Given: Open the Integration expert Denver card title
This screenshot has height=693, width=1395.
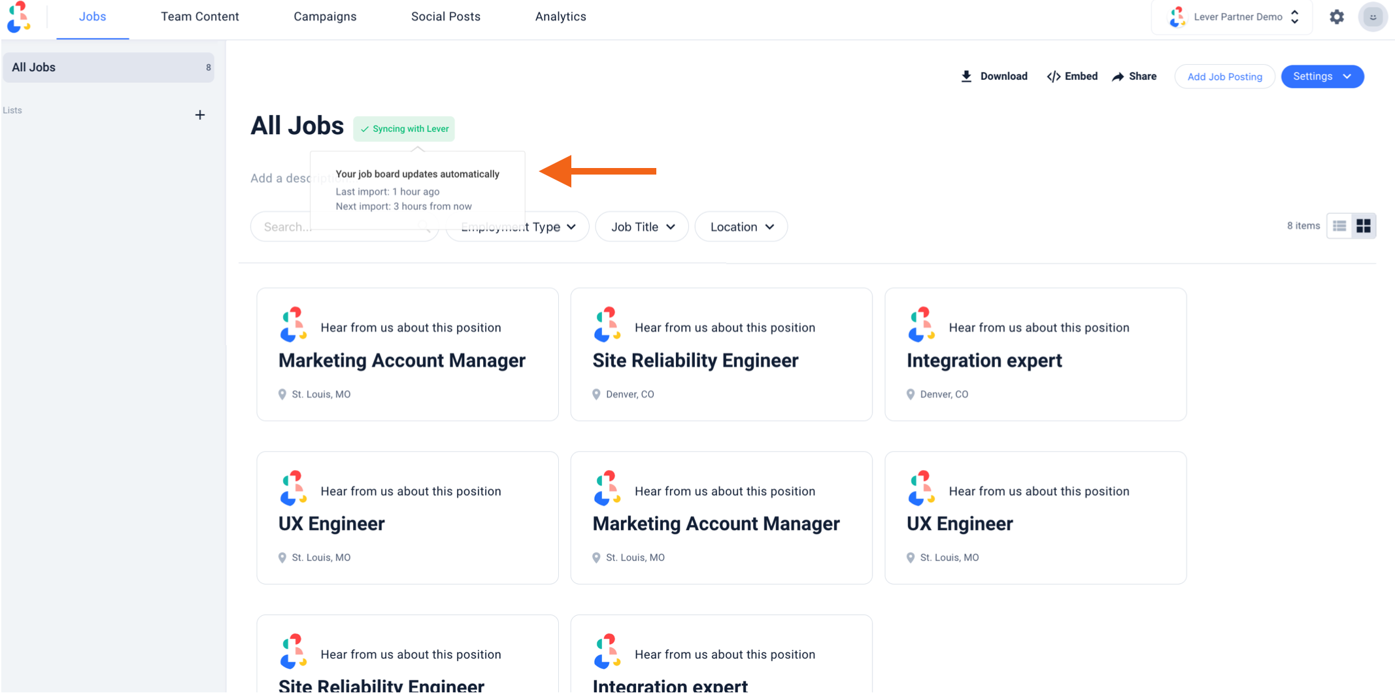Looking at the screenshot, I should click(x=984, y=361).
